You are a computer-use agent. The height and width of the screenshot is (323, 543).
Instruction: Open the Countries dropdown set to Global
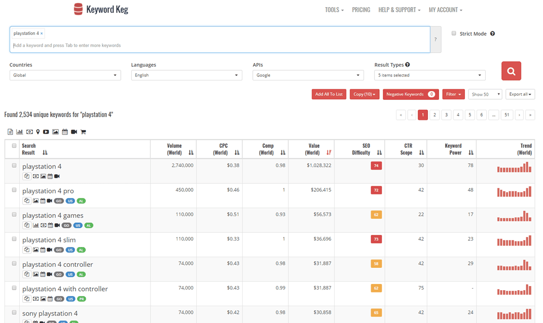65,75
